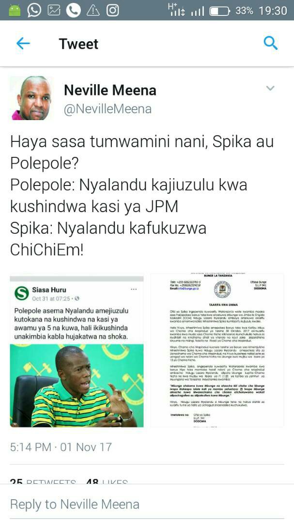This screenshot has width=294, height=523.
Task: Tap the warning triangle status icon
Action: 93,11
